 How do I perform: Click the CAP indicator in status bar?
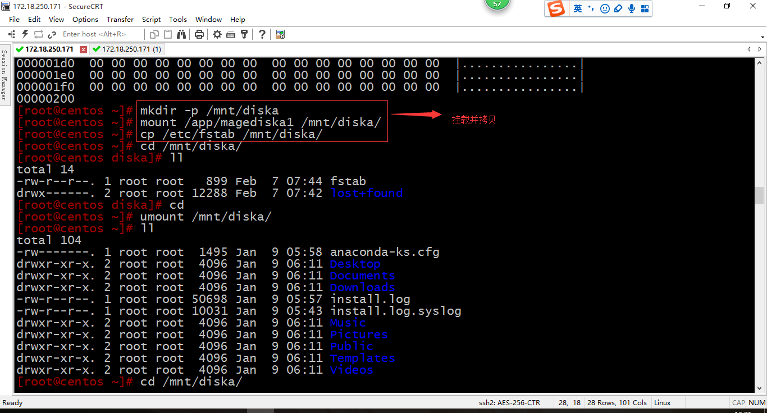pyautogui.click(x=738, y=402)
